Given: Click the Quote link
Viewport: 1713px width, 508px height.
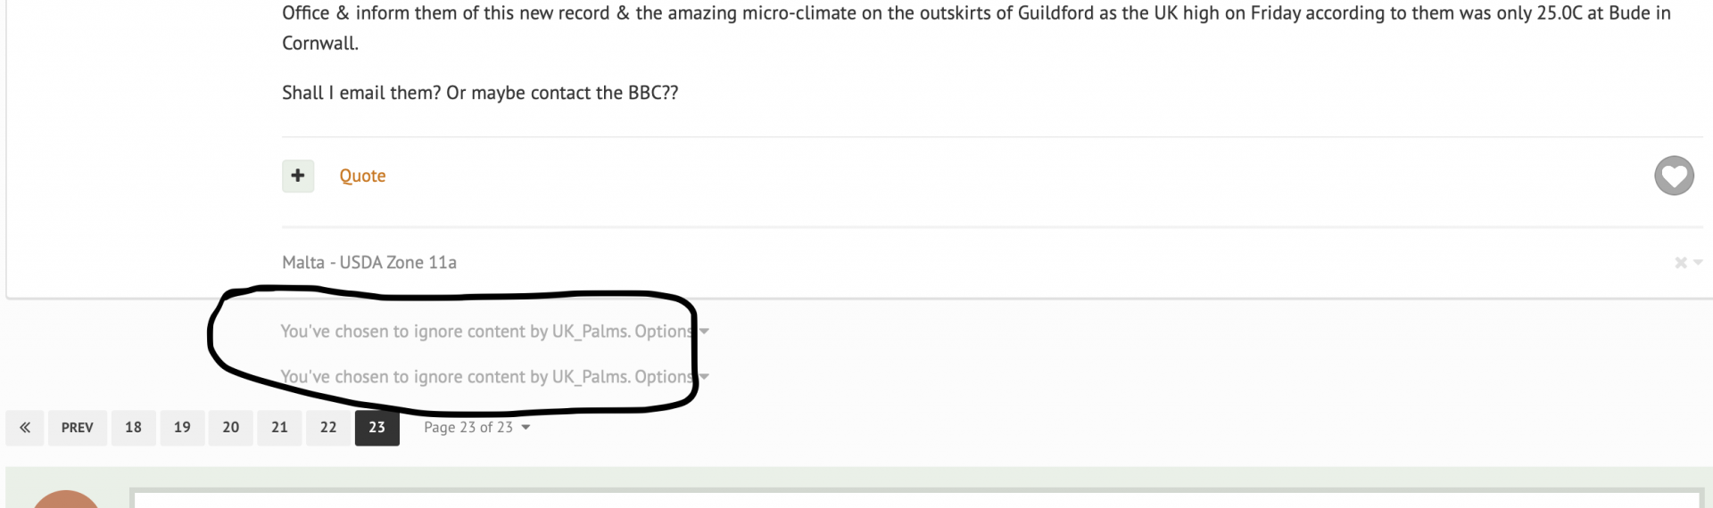Looking at the screenshot, I should [362, 176].
